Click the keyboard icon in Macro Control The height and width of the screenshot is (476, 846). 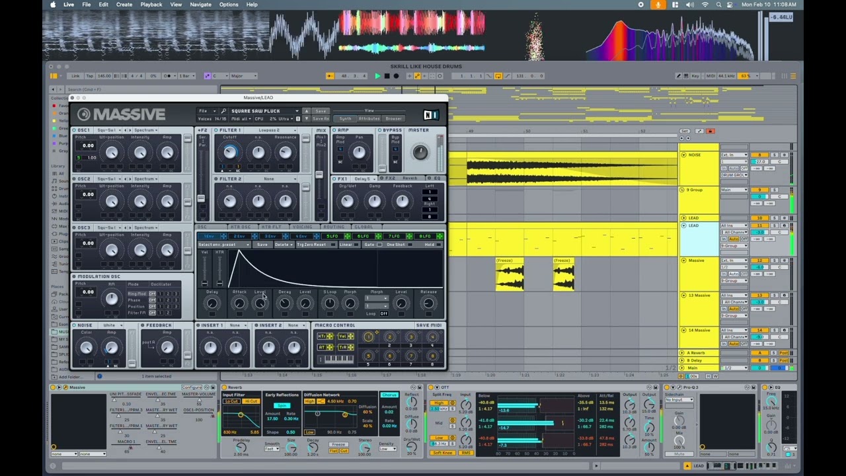pyautogui.click(x=336, y=359)
